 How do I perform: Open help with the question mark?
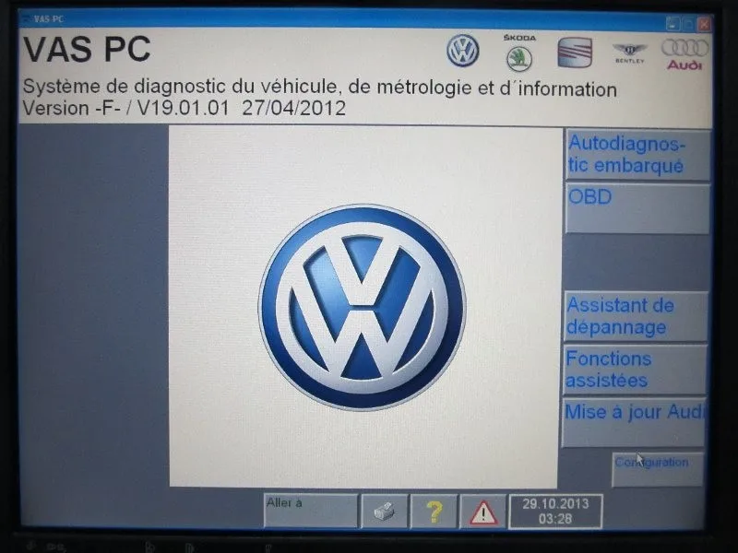(434, 512)
